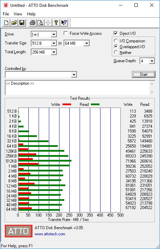Viewport: 160px width, 249px height.
Task: Enable Force Write Access checkbox
Action: point(66,33)
